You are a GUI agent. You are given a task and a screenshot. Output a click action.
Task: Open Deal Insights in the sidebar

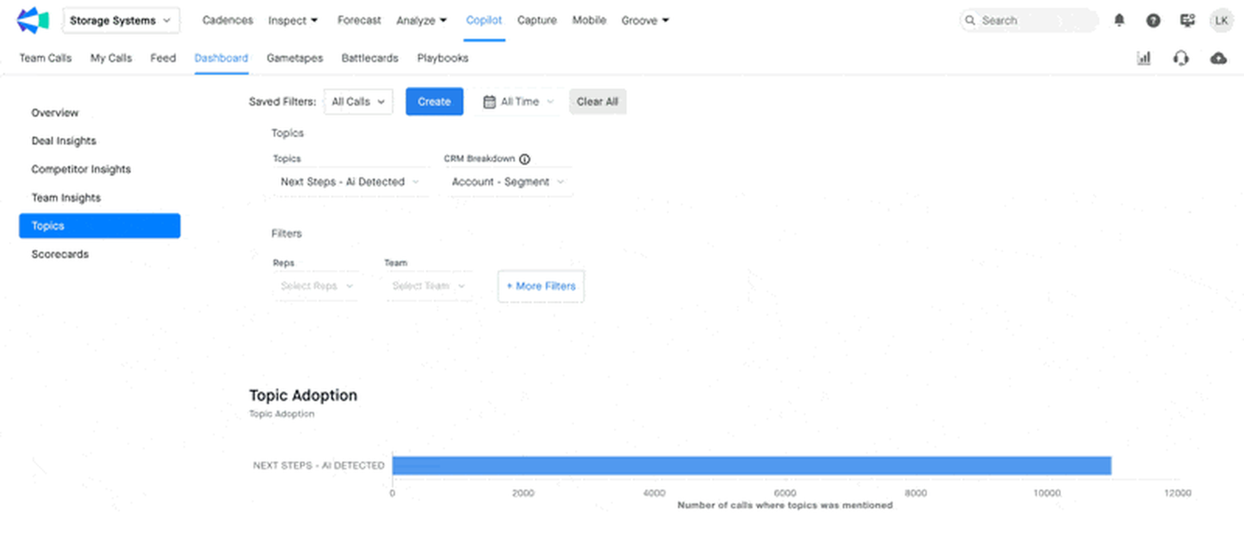pyautogui.click(x=64, y=141)
